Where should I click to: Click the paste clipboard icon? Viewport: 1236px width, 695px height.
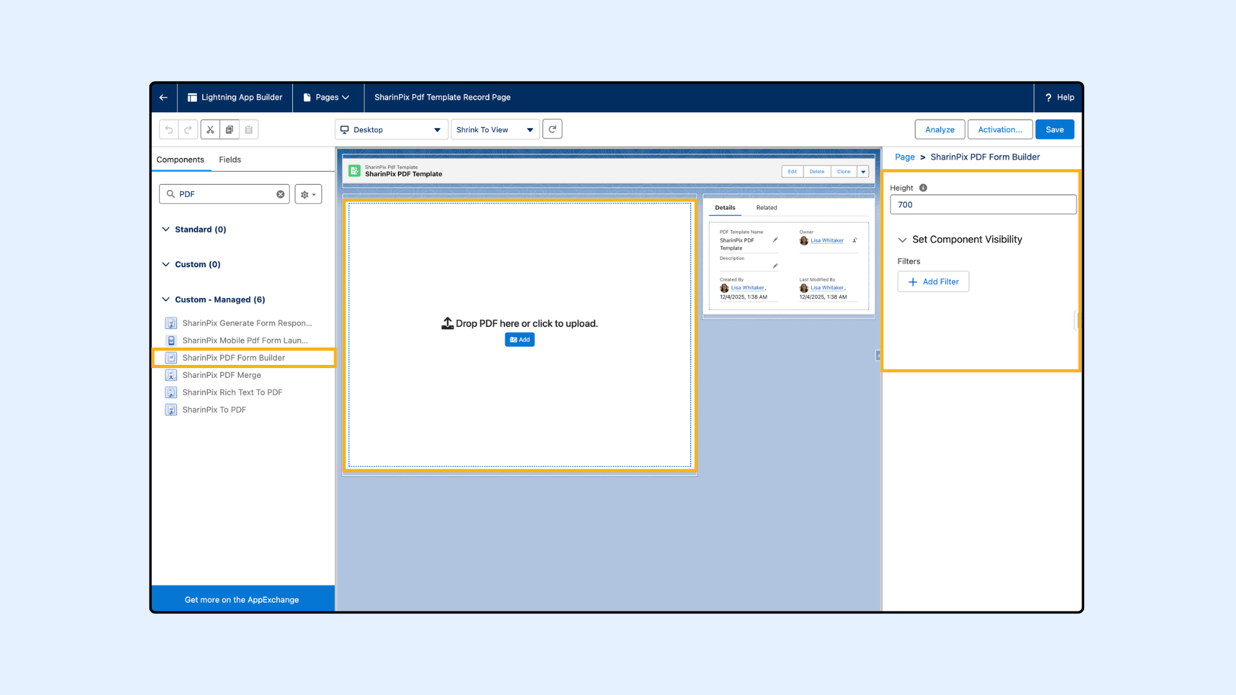click(248, 129)
